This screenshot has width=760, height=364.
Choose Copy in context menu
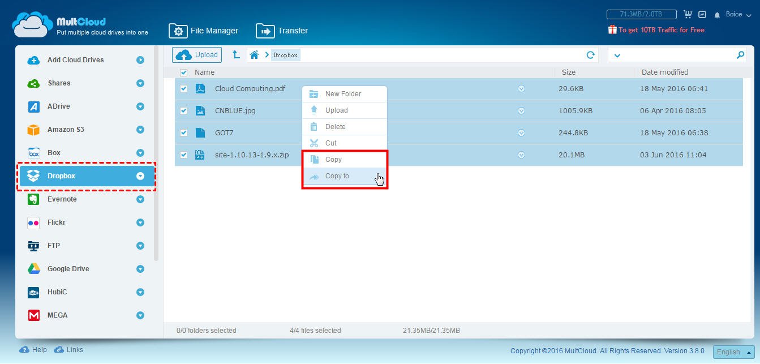(x=345, y=160)
